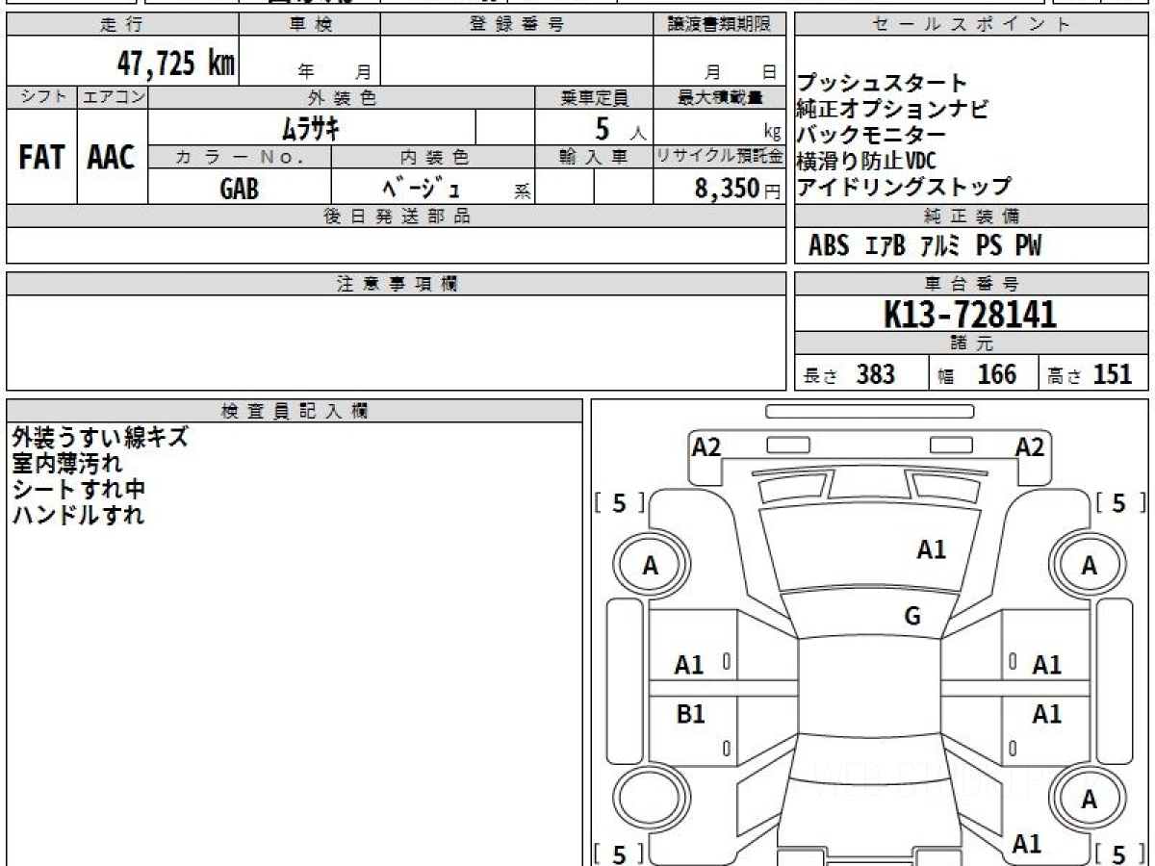The width and height of the screenshot is (1155, 866).
Task: Click the カラーNo. header cell
Action: pos(241,157)
